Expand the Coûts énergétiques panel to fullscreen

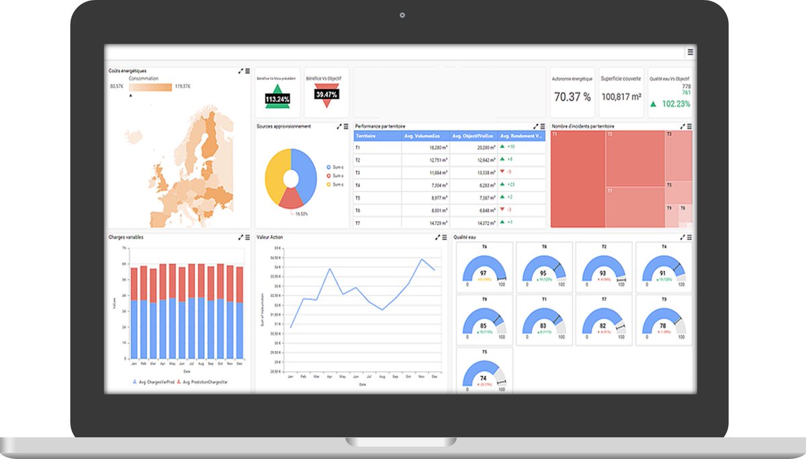point(240,71)
